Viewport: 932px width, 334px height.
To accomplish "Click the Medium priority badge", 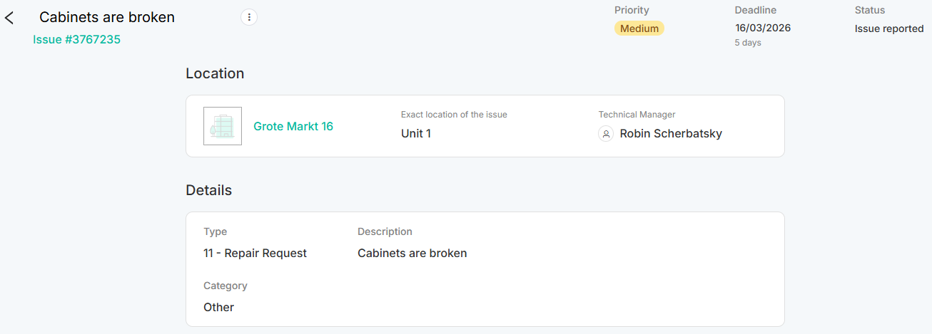I will click(639, 28).
